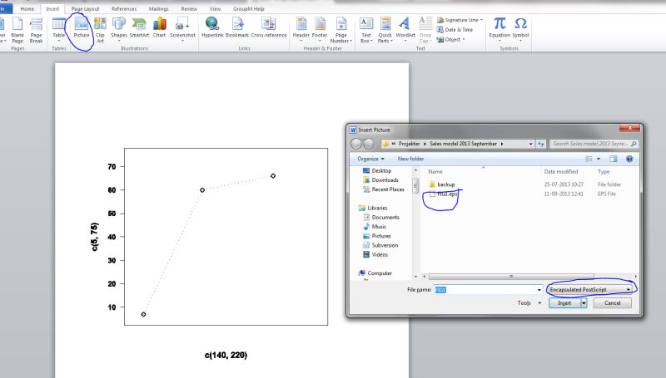Screen dimensions: 666x378
Task: Open the Object dropdown in Text group
Action: click(464, 39)
